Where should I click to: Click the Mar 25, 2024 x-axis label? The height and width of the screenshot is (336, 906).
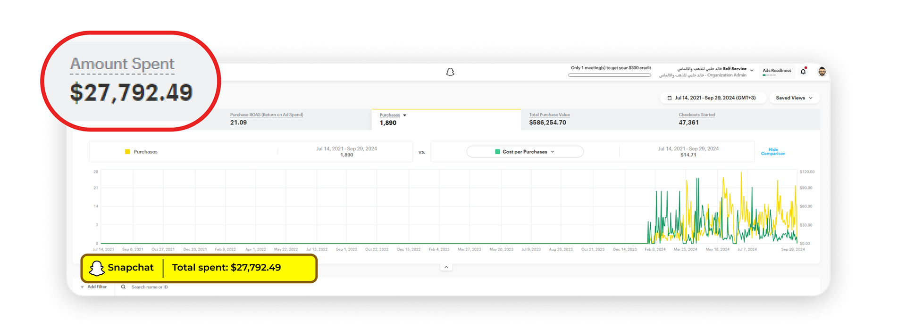685,250
